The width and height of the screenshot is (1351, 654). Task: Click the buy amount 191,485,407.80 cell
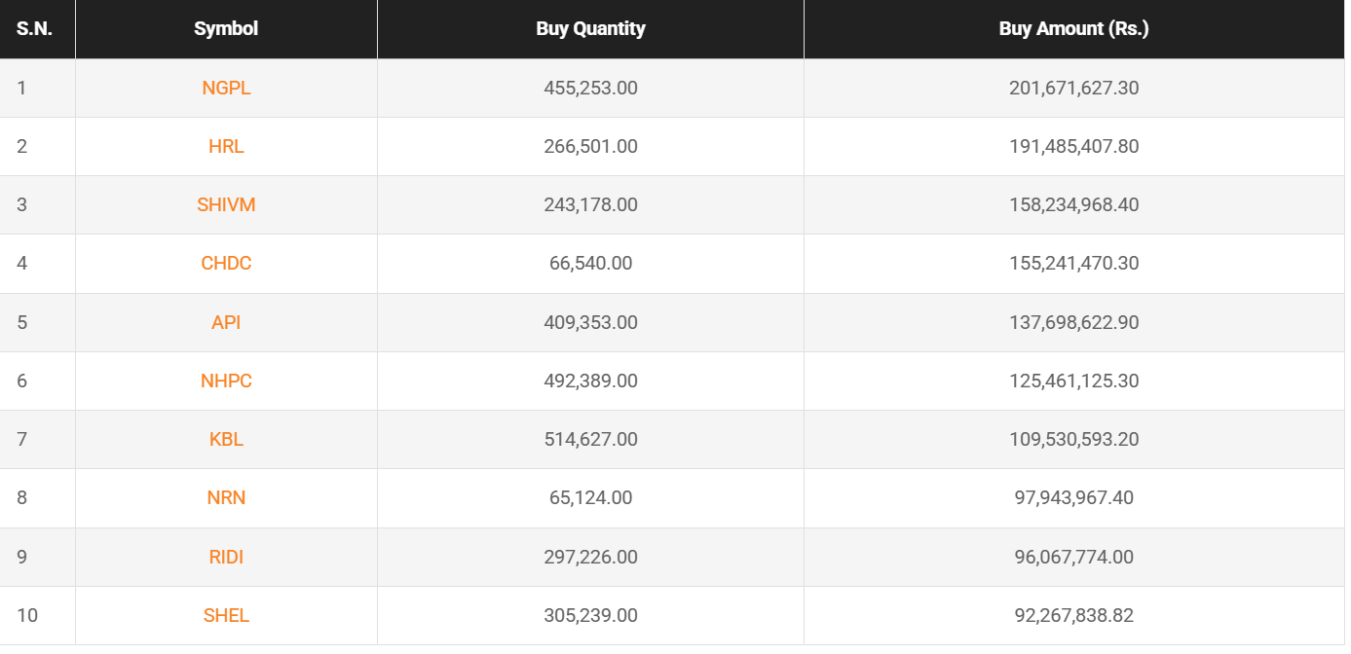(x=1073, y=146)
